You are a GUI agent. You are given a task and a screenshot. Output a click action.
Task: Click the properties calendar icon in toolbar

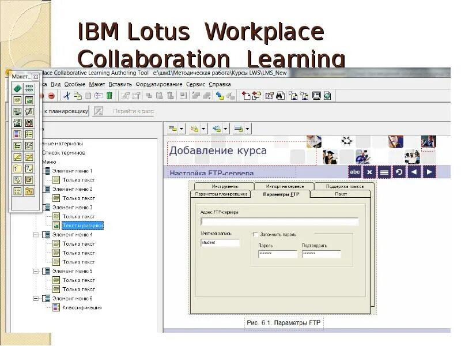269,96
